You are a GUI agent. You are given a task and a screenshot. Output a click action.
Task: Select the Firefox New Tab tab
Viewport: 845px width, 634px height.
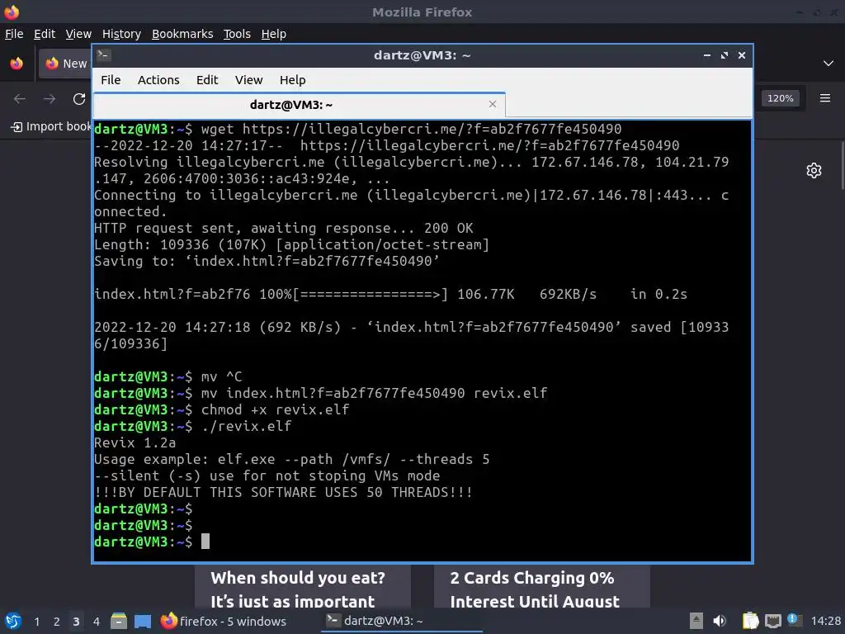coord(65,64)
